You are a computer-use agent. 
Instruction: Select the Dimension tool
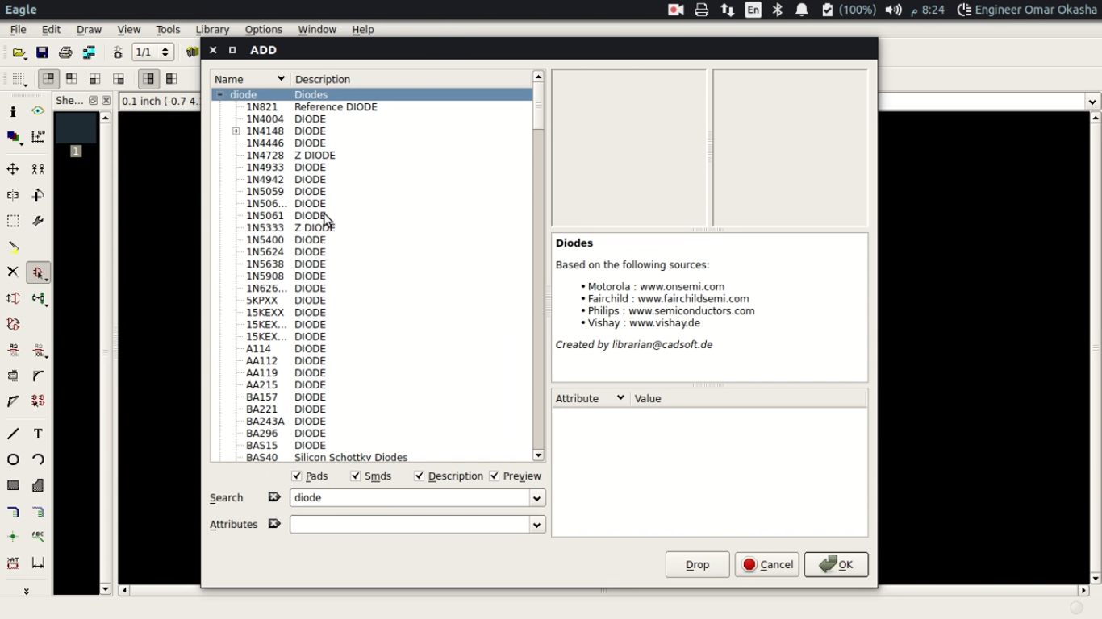(38, 563)
